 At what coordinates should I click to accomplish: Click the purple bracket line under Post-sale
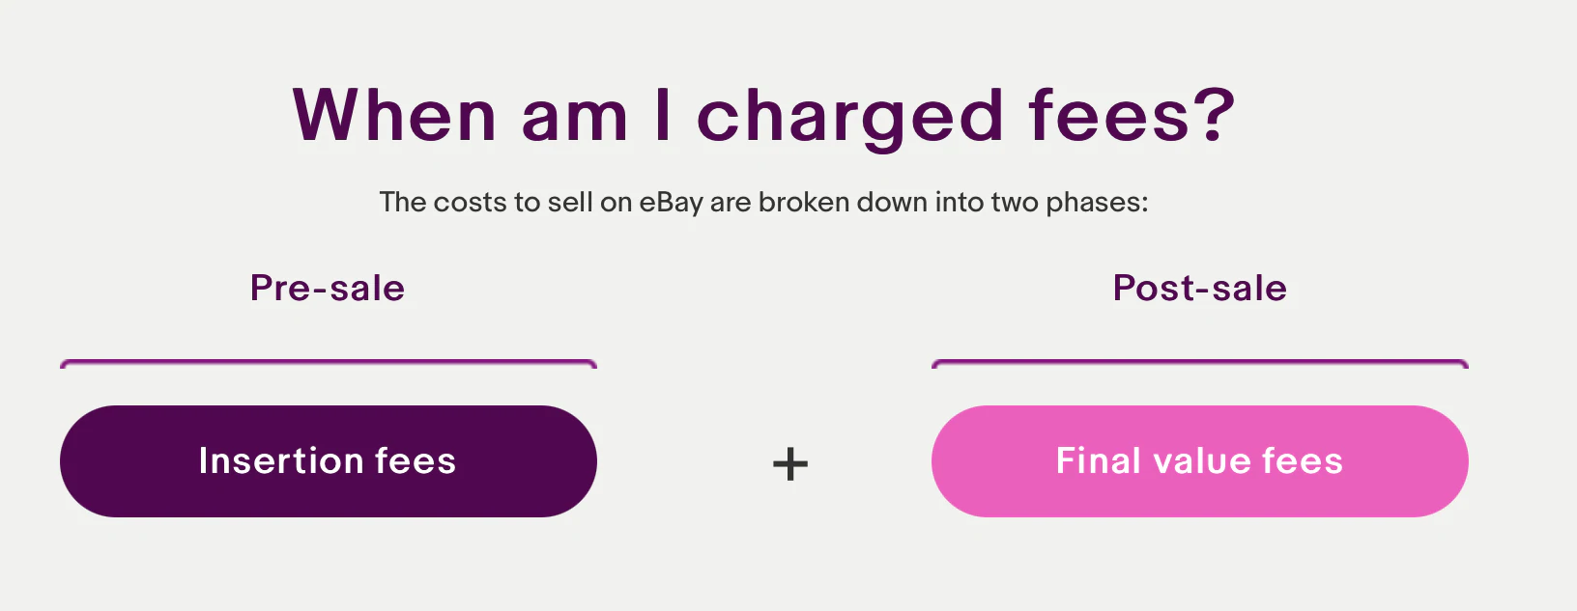(x=1199, y=363)
